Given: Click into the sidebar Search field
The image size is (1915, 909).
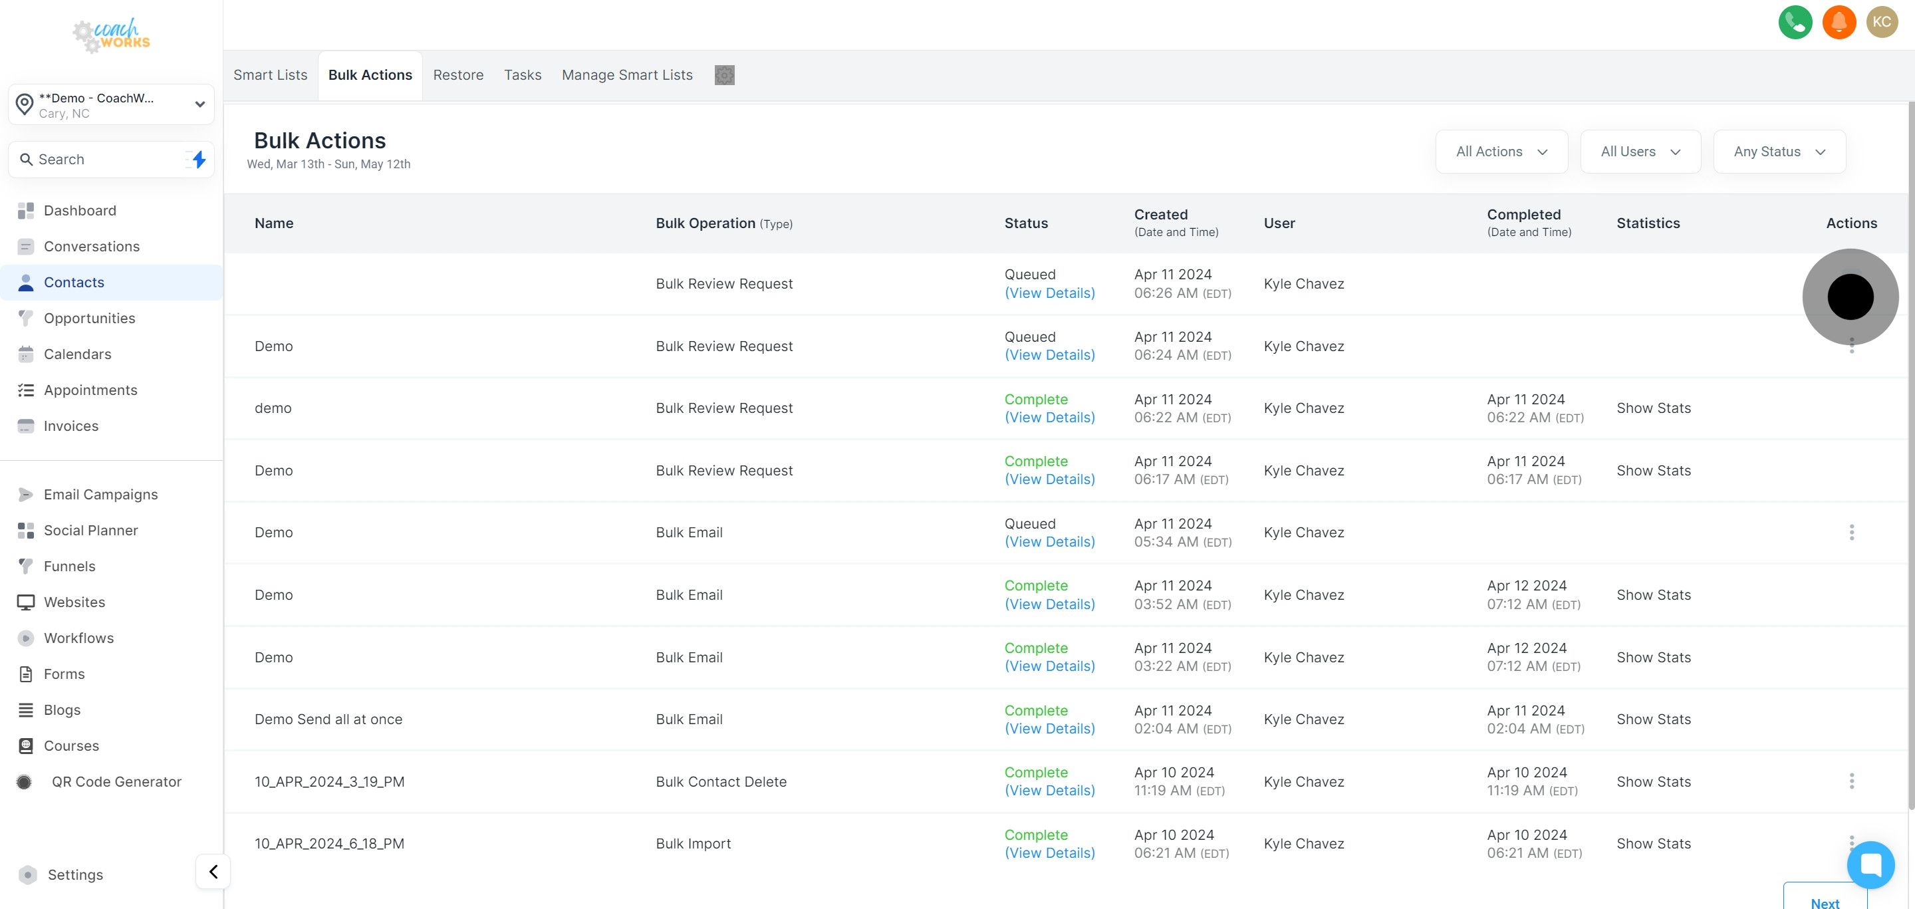Looking at the screenshot, I should [104, 159].
